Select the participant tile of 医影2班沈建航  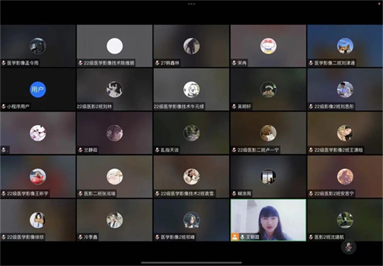click(x=345, y=220)
